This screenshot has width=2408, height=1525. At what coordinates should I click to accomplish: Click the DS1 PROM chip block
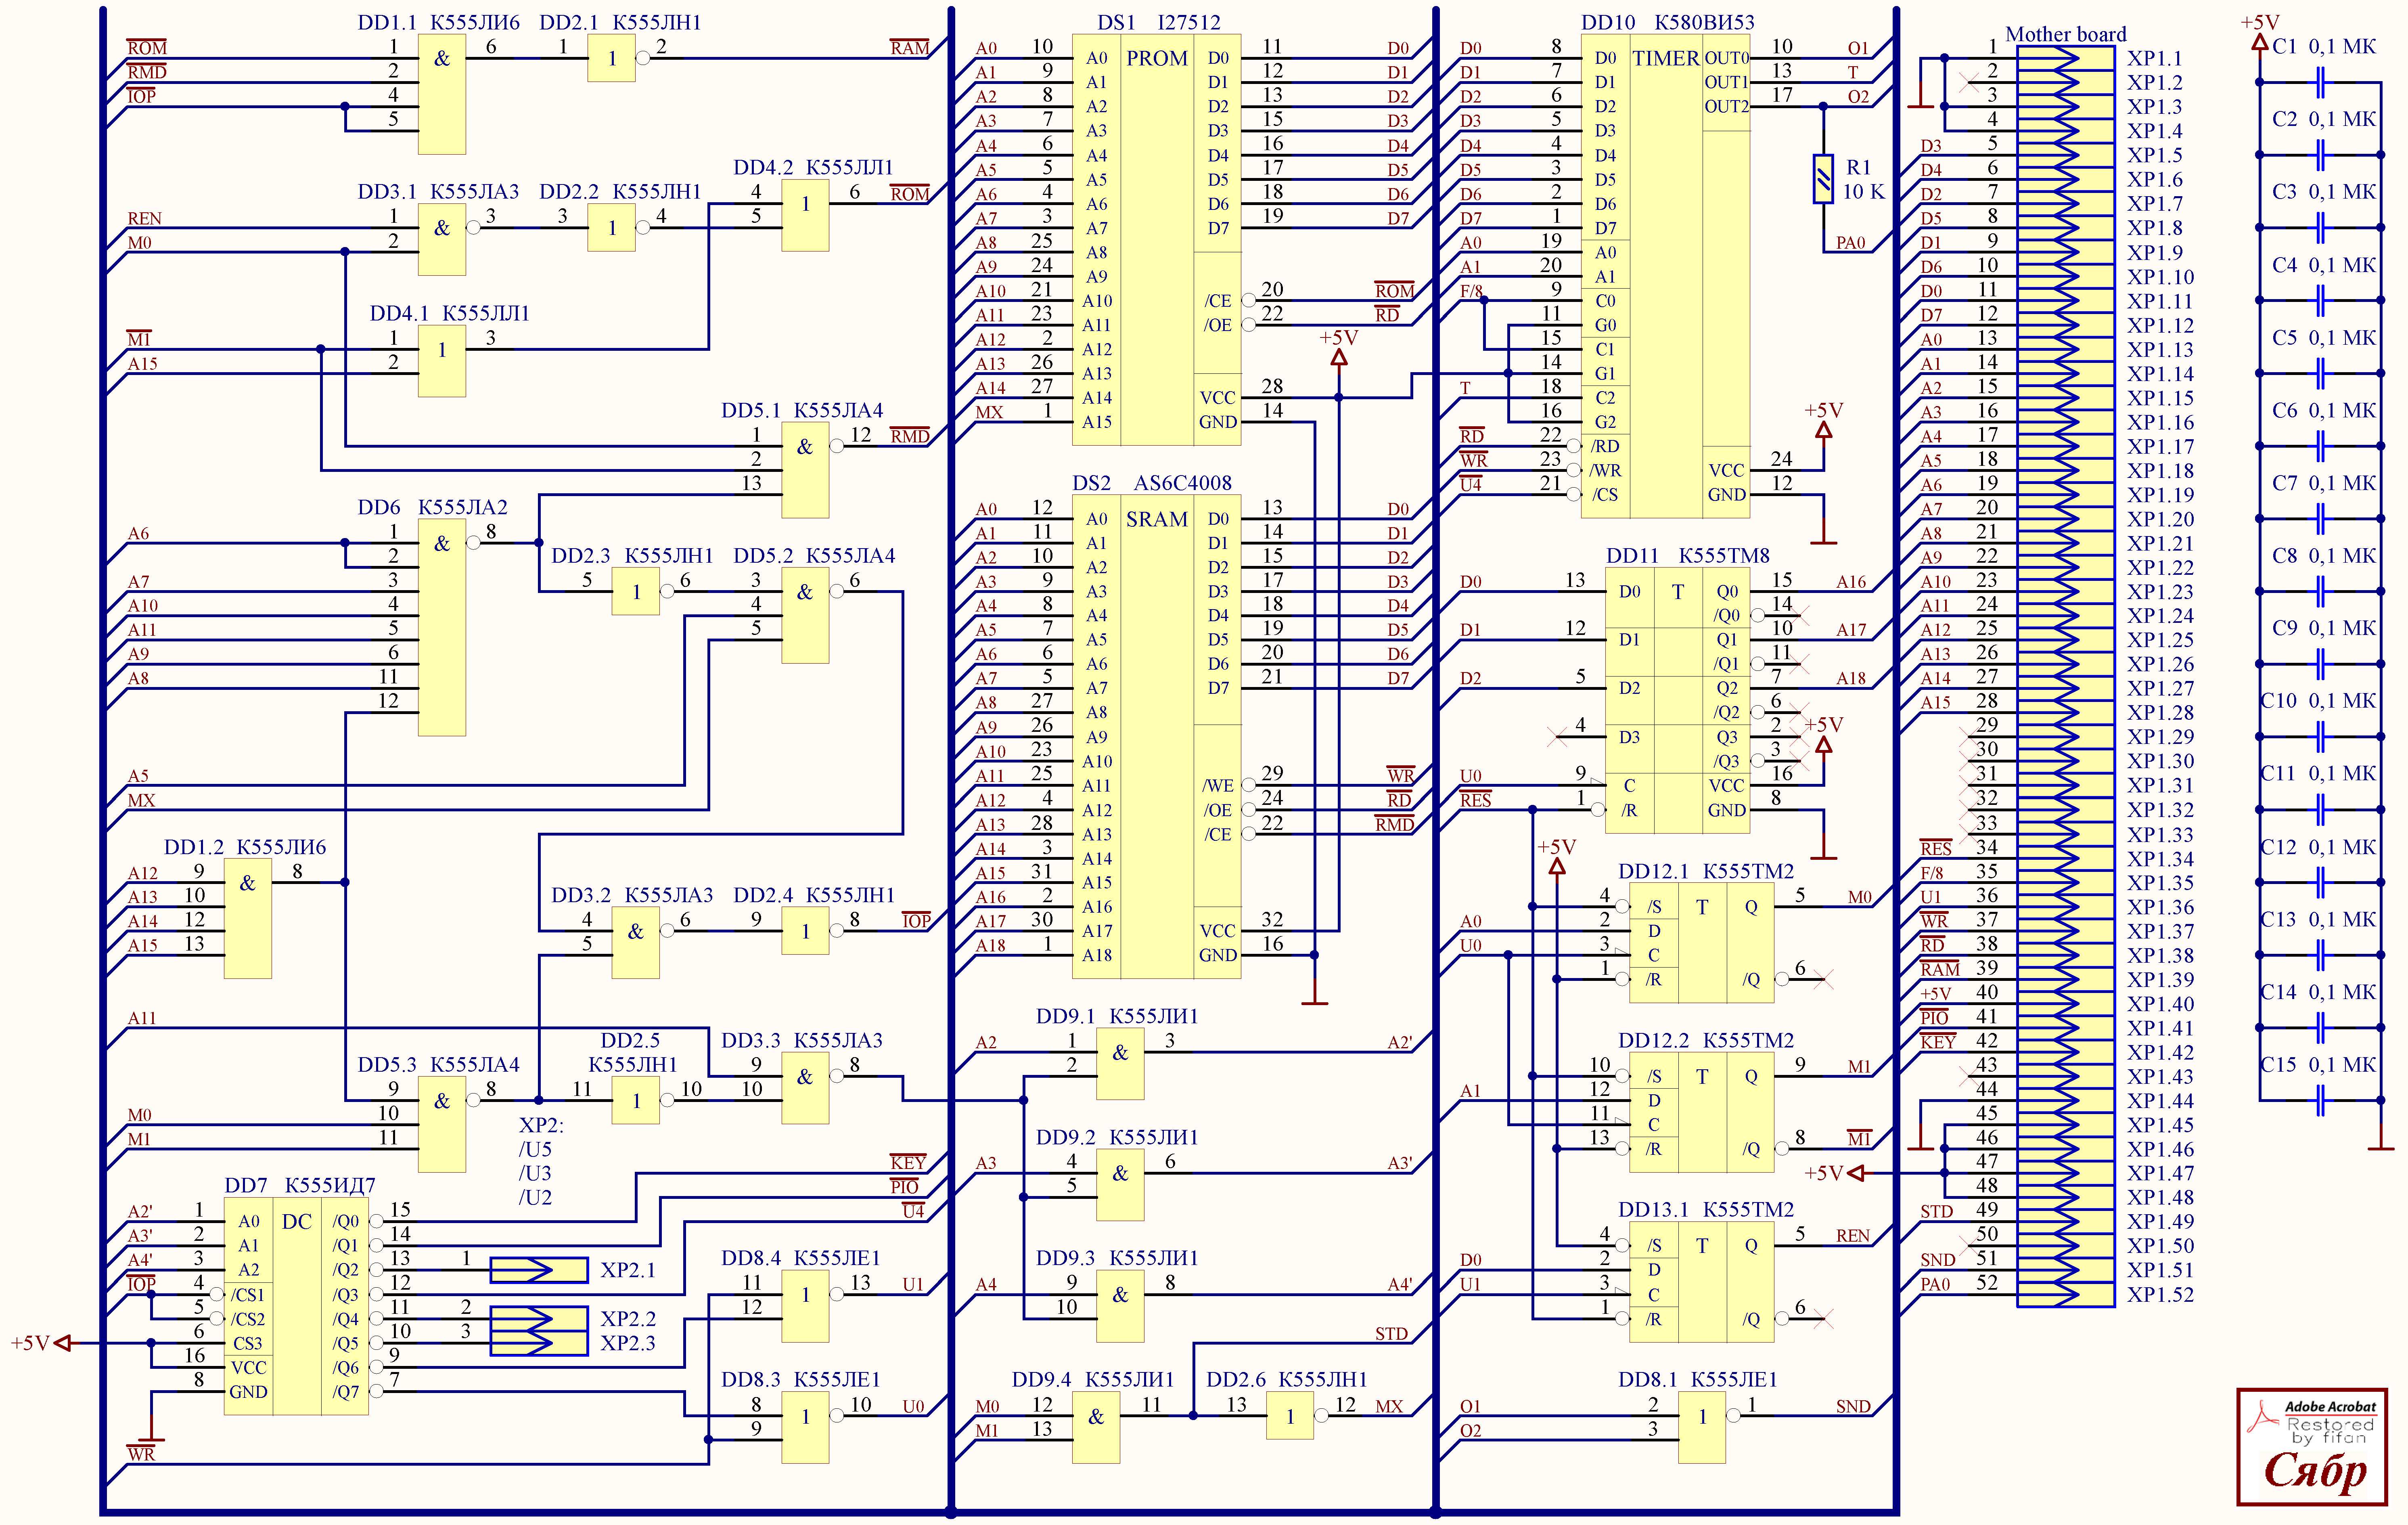click(x=1156, y=240)
